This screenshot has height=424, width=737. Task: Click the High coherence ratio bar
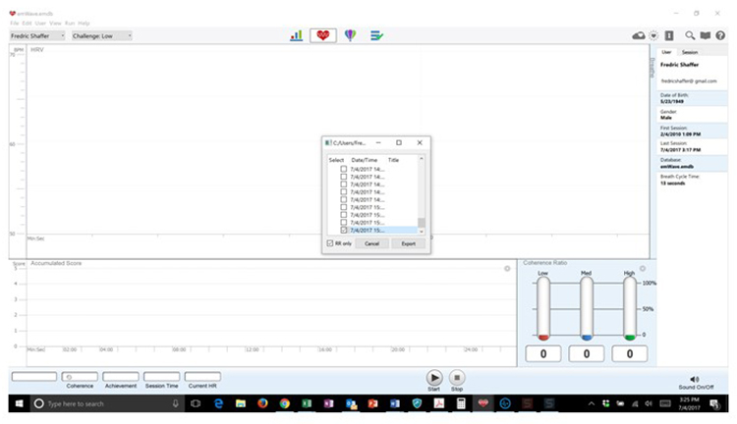630,307
